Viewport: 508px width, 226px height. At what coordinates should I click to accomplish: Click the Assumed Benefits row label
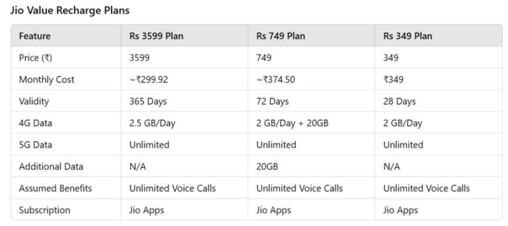click(55, 188)
